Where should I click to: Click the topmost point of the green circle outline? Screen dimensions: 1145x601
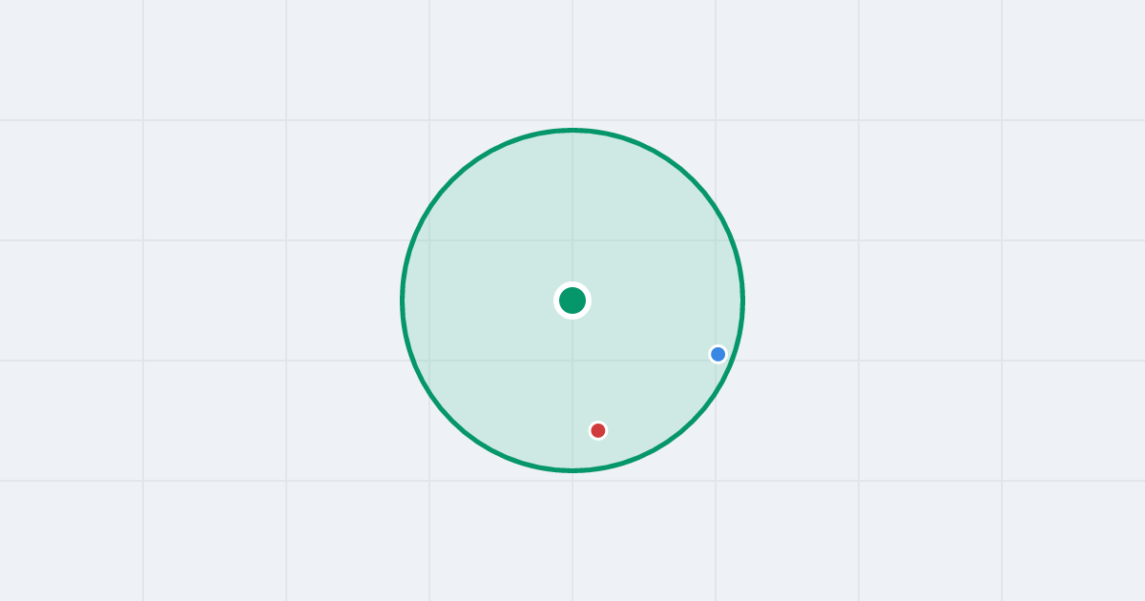click(572, 130)
